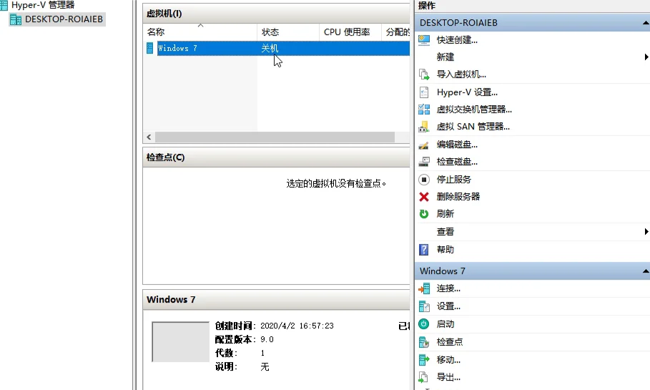The width and height of the screenshot is (650, 390).
Task: Collapse the Windows 7 actions section
Action: 646,271
